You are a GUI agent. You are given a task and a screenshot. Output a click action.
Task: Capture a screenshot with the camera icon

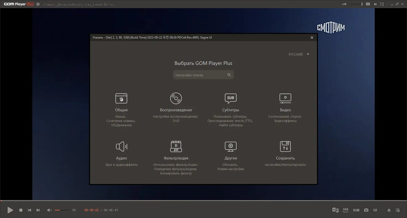pyautogui.click(x=366, y=210)
